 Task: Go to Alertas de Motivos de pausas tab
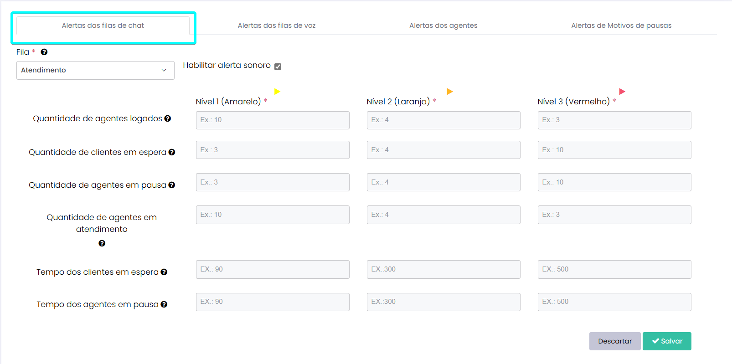621,26
